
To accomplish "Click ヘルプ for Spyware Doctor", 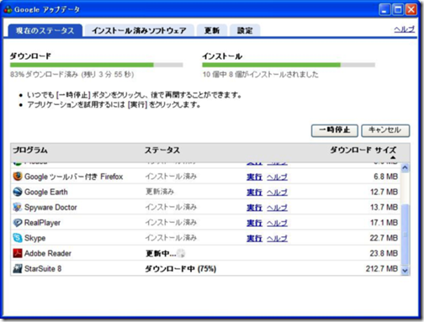I will (x=277, y=208).
